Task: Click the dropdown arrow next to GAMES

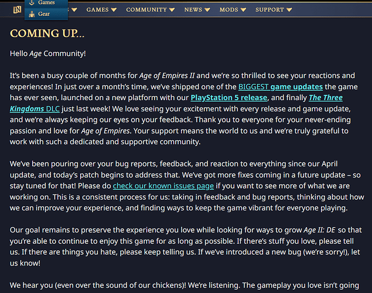Action: coord(114,10)
